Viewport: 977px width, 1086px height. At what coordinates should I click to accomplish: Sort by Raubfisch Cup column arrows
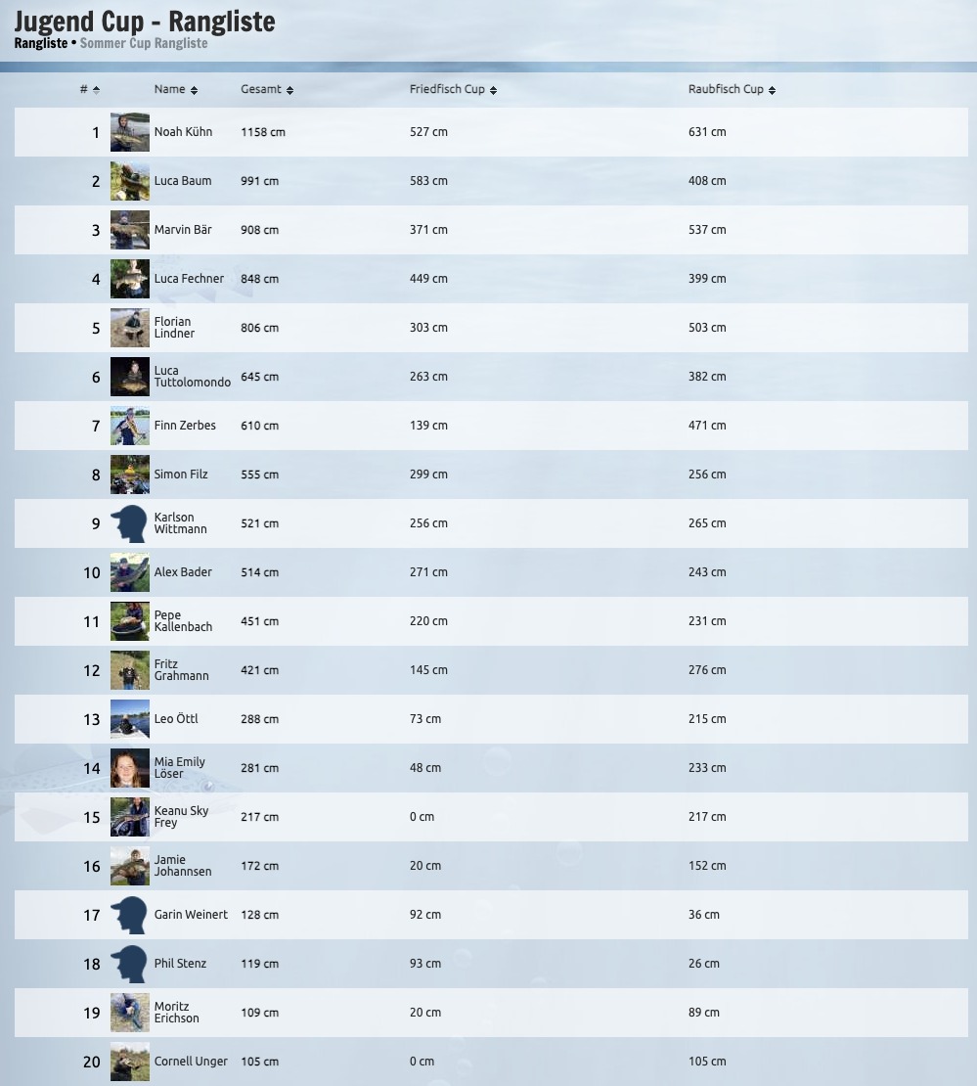tap(772, 90)
